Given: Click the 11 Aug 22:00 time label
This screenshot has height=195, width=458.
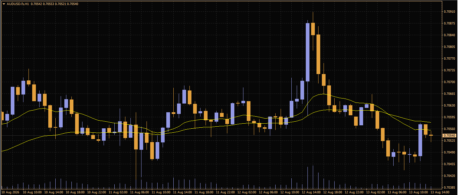Looking at the screenshot, I should click(225, 193).
